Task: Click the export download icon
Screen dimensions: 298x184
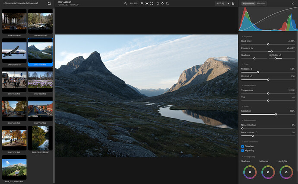Action: pyautogui.click(x=233, y=3)
